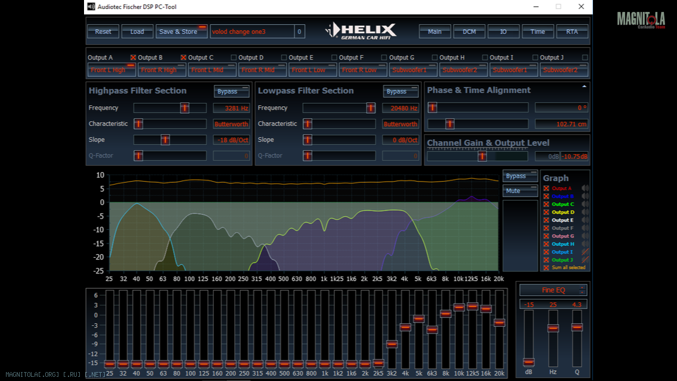The image size is (677, 381).
Task: Select the Front L High channel
Action: click(x=111, y=70)
